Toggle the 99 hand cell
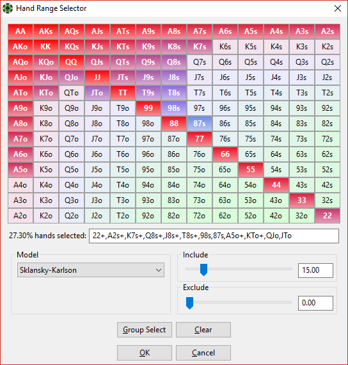This screenshot has height=365, width=348. click(x=148, y=108)
